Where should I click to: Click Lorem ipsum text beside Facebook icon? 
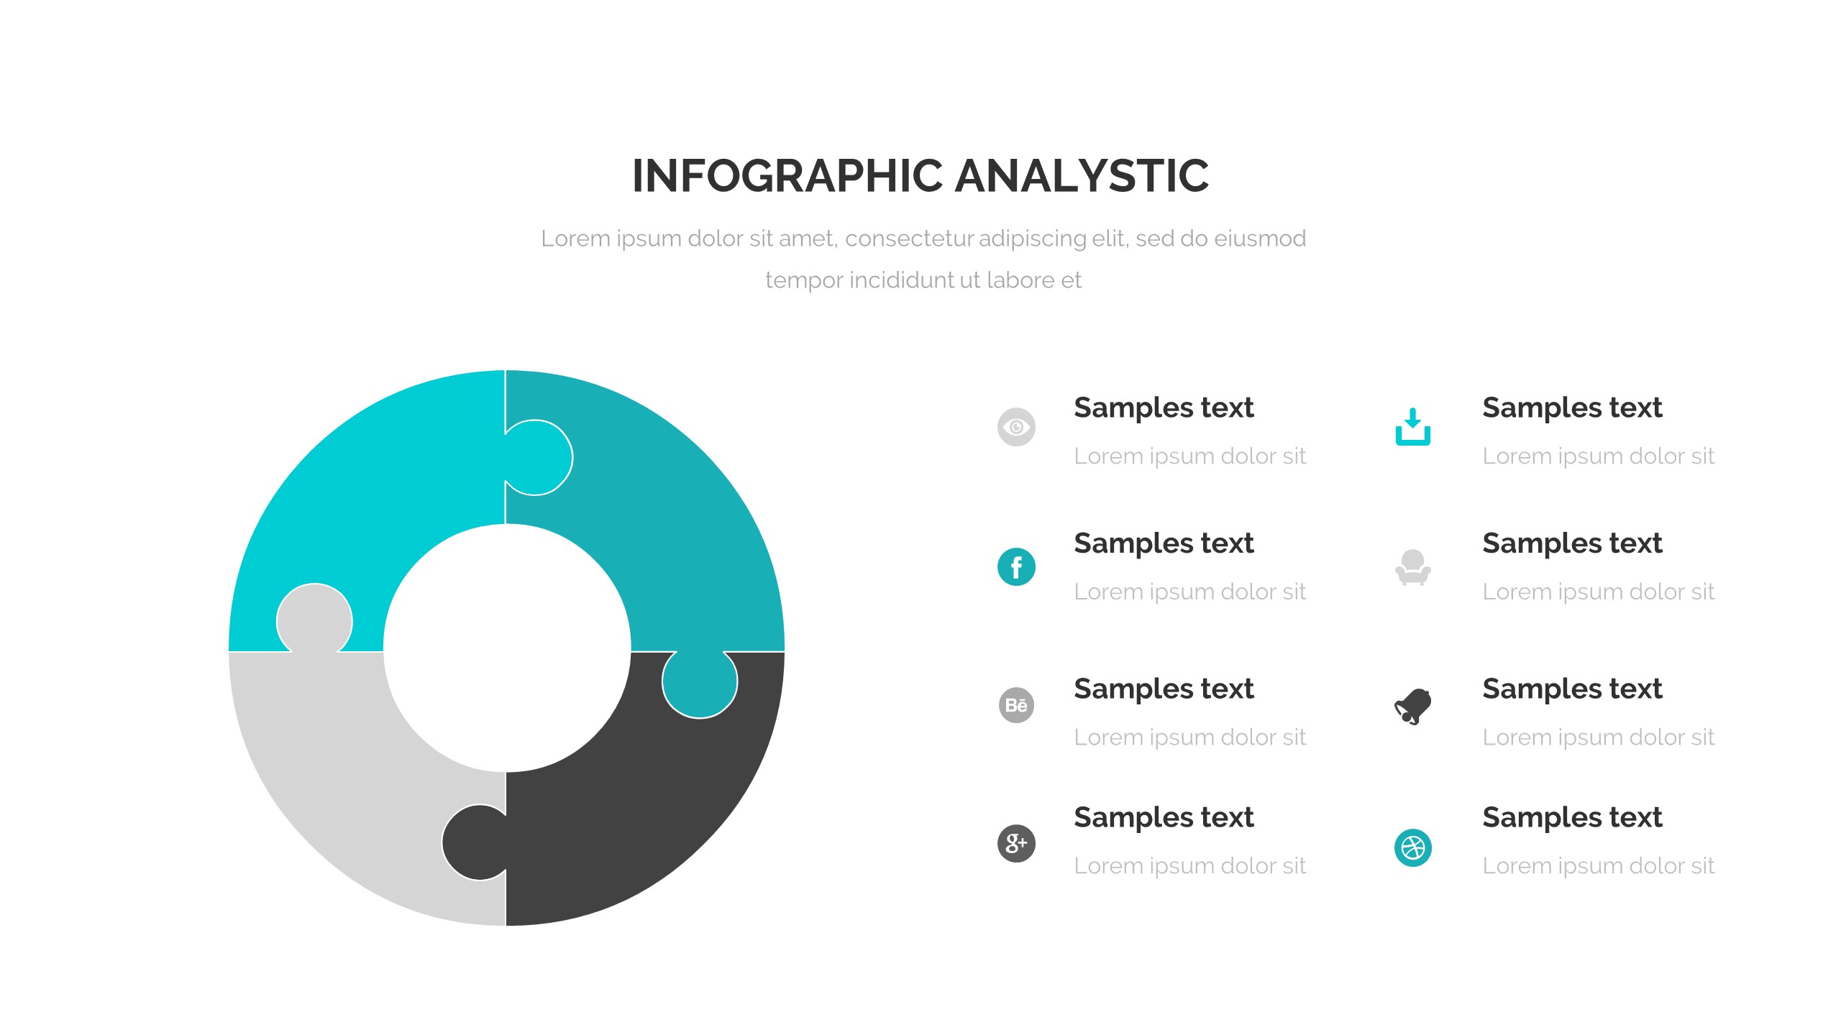(x=1189, y=592)
